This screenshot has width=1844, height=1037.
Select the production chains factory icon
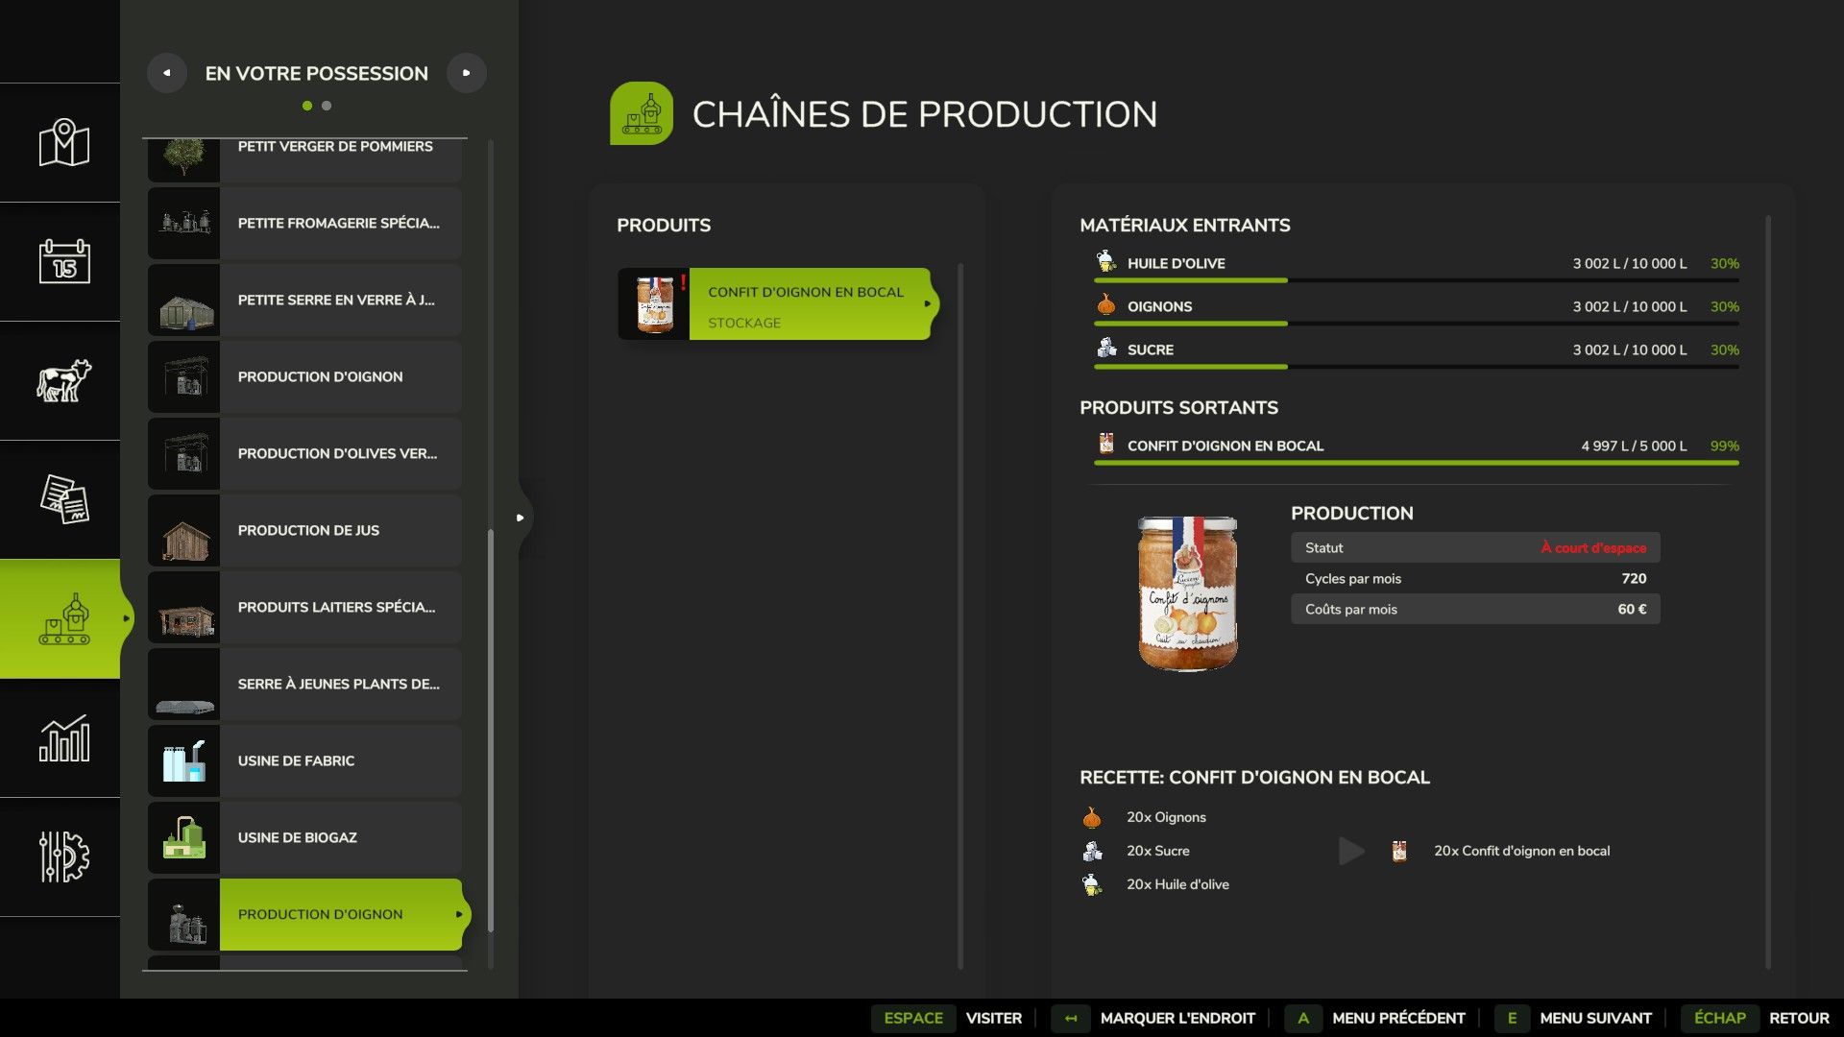(63, 619)
